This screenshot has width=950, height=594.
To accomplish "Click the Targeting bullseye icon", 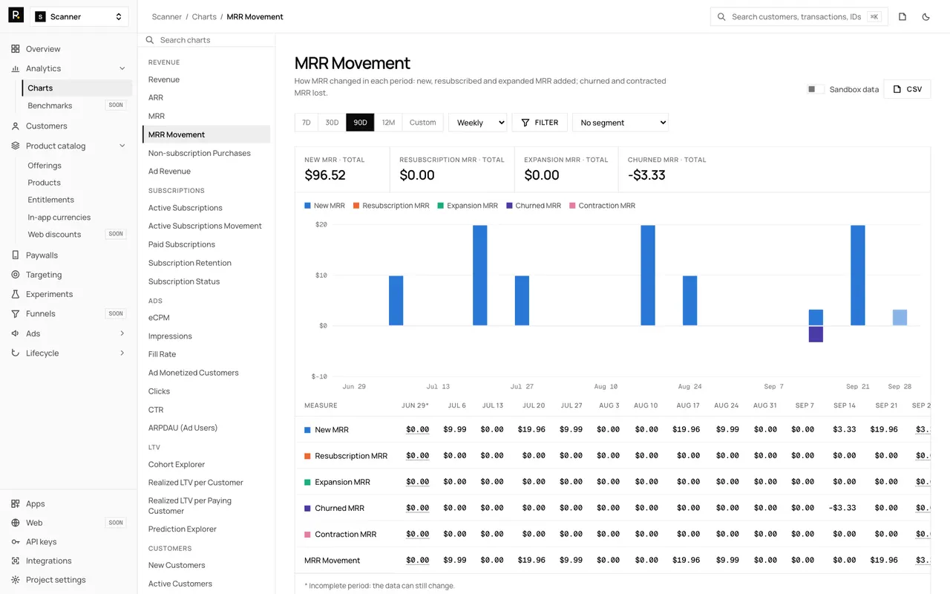I will click(16, 275).
